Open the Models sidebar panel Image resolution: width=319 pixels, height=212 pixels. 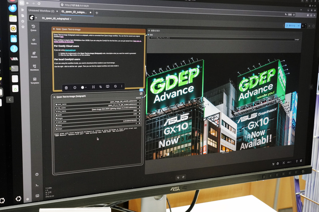[x=34, y=54]
